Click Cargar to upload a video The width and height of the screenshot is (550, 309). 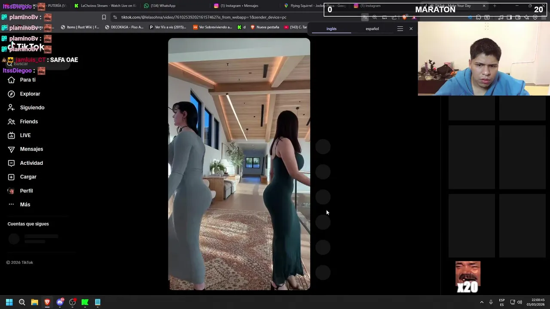(x=28, y=177)
